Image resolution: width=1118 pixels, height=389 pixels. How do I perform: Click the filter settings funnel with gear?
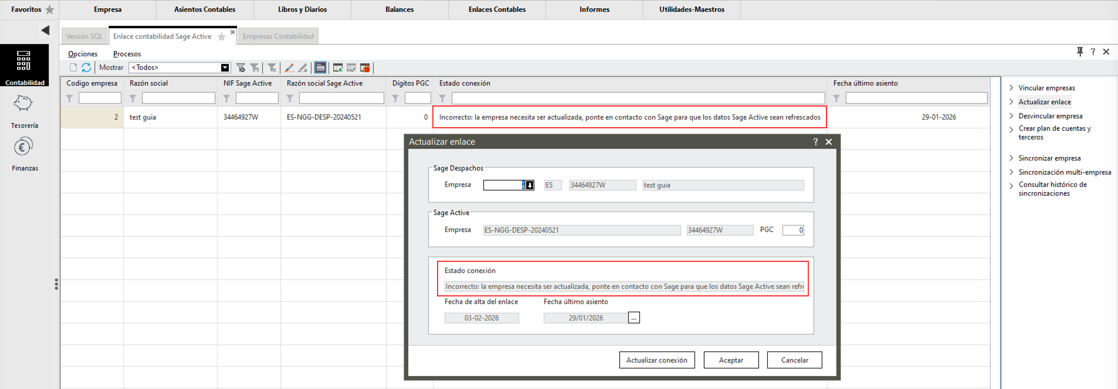(x=240, y=67)
